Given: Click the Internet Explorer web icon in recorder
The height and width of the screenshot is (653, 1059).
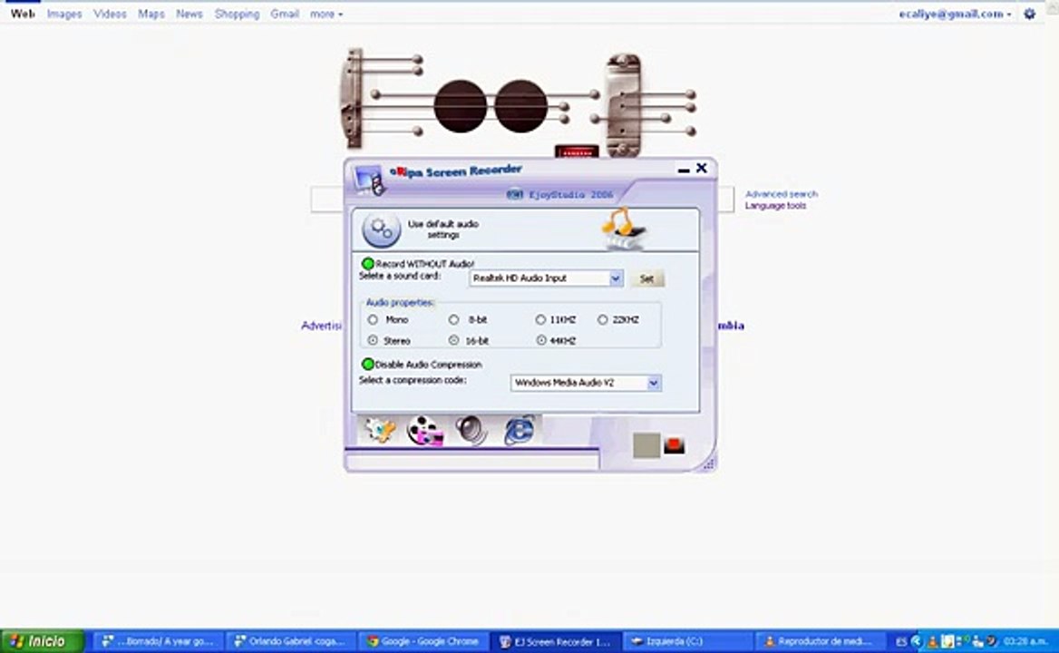Looking at the screenshot, I should point(519,430).
